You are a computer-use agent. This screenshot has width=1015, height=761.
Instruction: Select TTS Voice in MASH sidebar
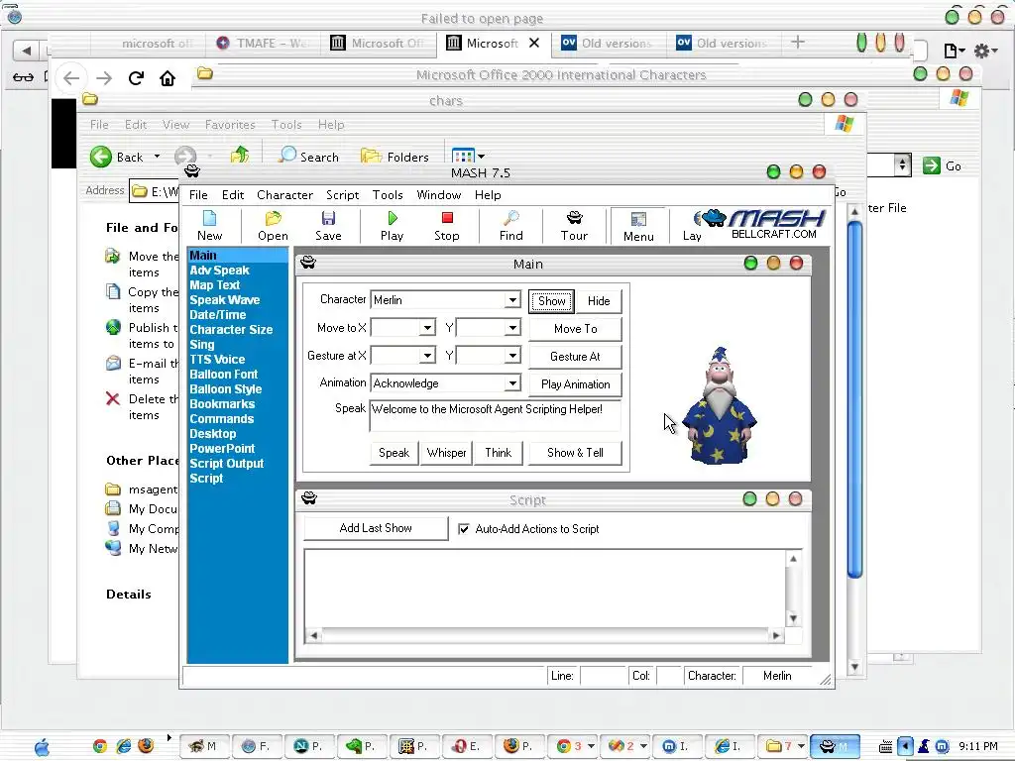[x=217, y=359]
